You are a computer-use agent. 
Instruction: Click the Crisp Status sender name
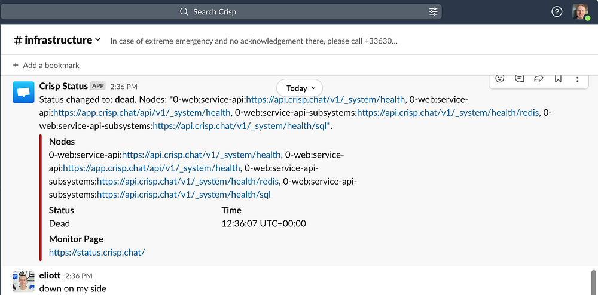pos(63,86)
